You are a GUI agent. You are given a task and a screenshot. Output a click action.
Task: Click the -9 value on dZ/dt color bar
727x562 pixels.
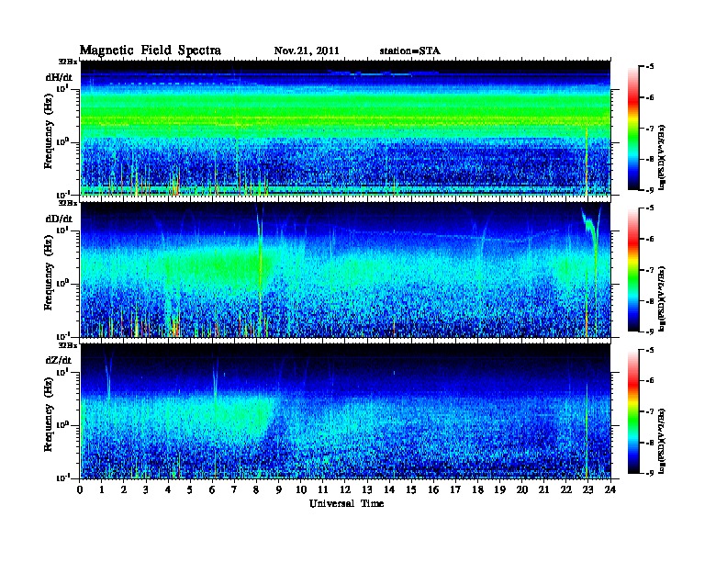point(650,473)
